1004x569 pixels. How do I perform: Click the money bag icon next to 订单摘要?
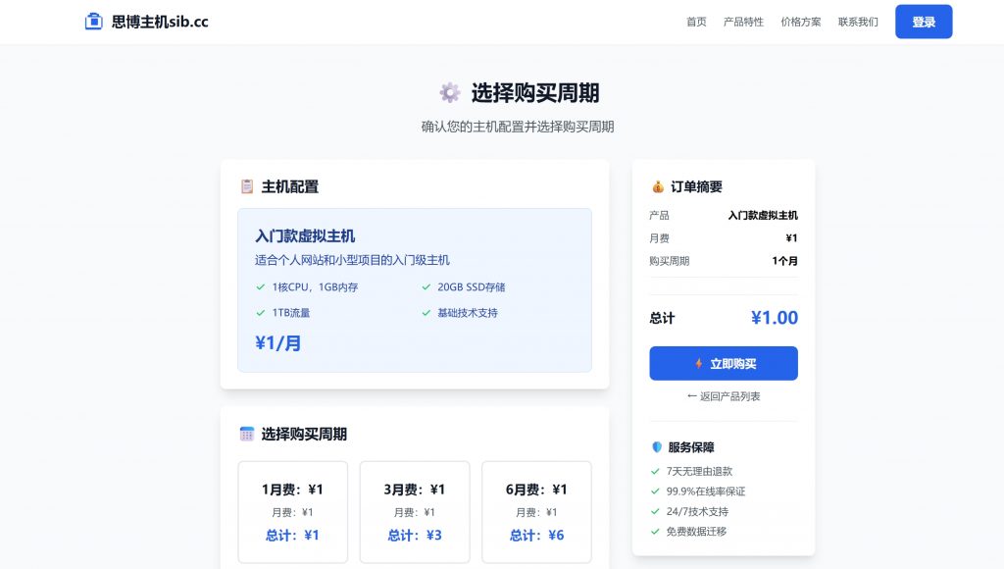click(x=658, y=185)
